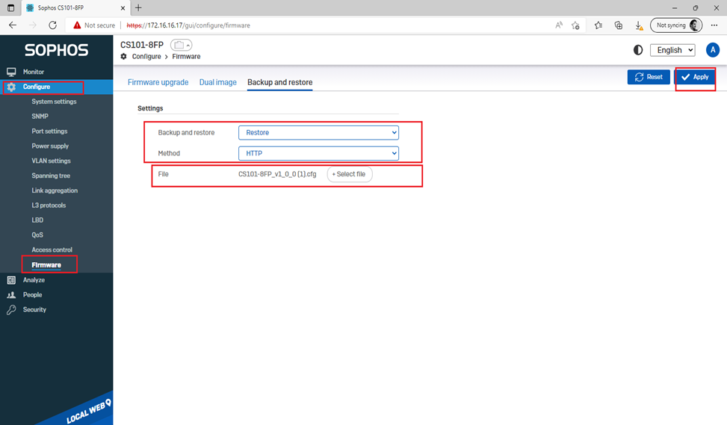Open the Method dropdown showing HTTP
727x425 pixels.
[x=318, y=153]
